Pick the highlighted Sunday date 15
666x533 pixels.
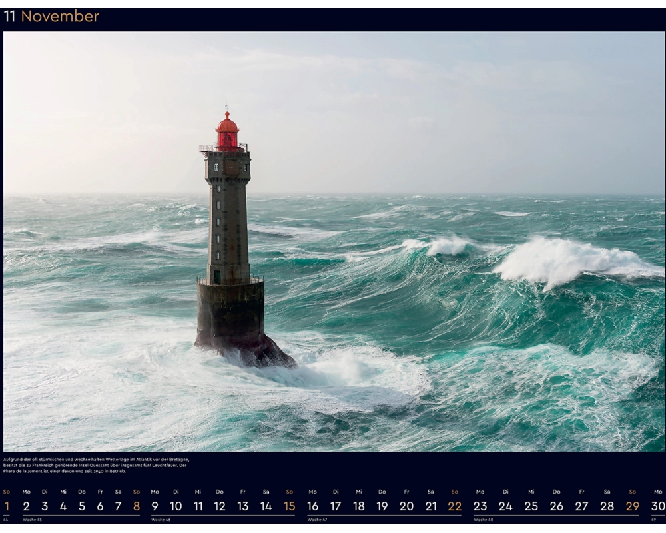pos(290,506)
